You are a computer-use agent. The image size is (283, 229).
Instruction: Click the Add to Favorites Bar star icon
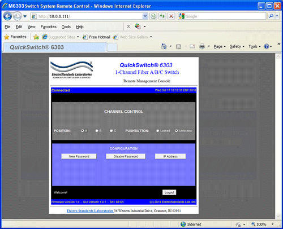36,37
